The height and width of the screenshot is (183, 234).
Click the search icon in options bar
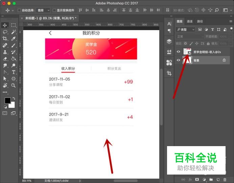click(x=217, y=10)
